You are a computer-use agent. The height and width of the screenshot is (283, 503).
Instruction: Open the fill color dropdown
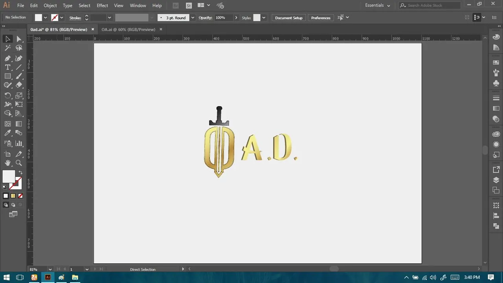point(46,18)
